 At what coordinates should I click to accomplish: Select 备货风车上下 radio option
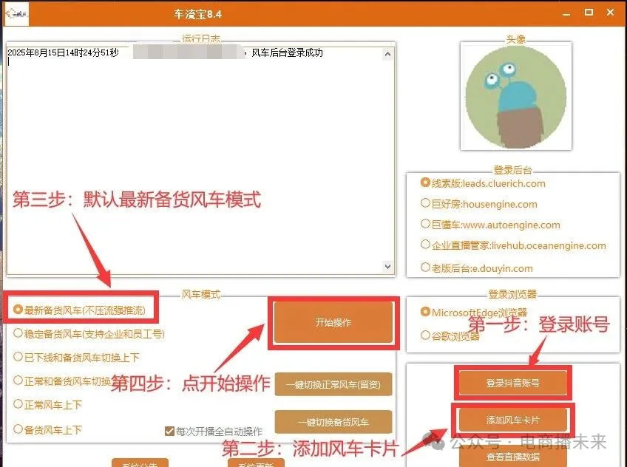tap(18, 429)
